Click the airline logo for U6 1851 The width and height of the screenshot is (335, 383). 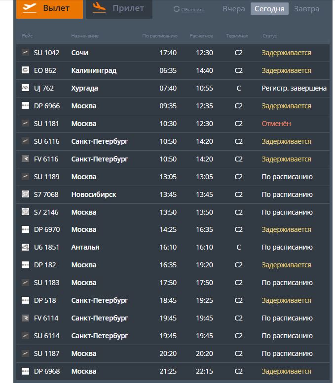(x=25, y=247)
